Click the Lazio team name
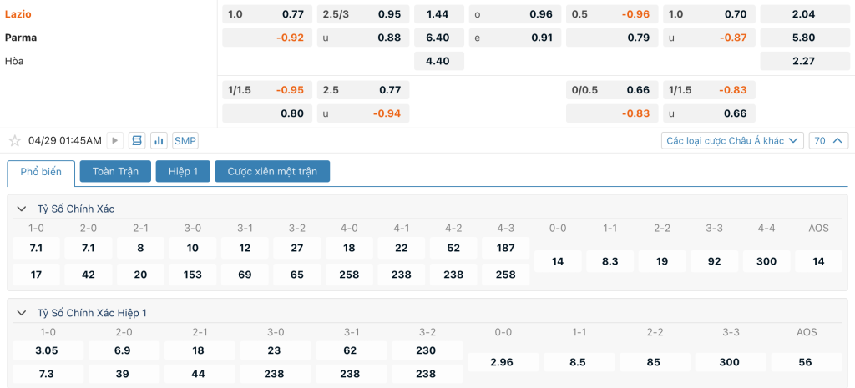 click(18, 14)
